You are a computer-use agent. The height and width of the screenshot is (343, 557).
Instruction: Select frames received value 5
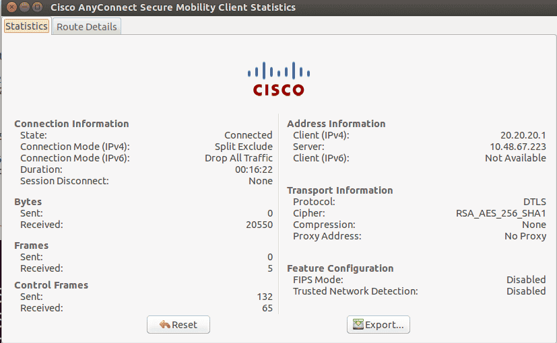[x=270, y=268]
